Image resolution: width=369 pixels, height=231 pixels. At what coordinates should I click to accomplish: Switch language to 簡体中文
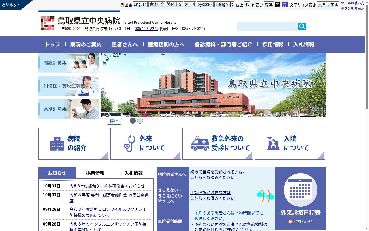click(157, 4)
